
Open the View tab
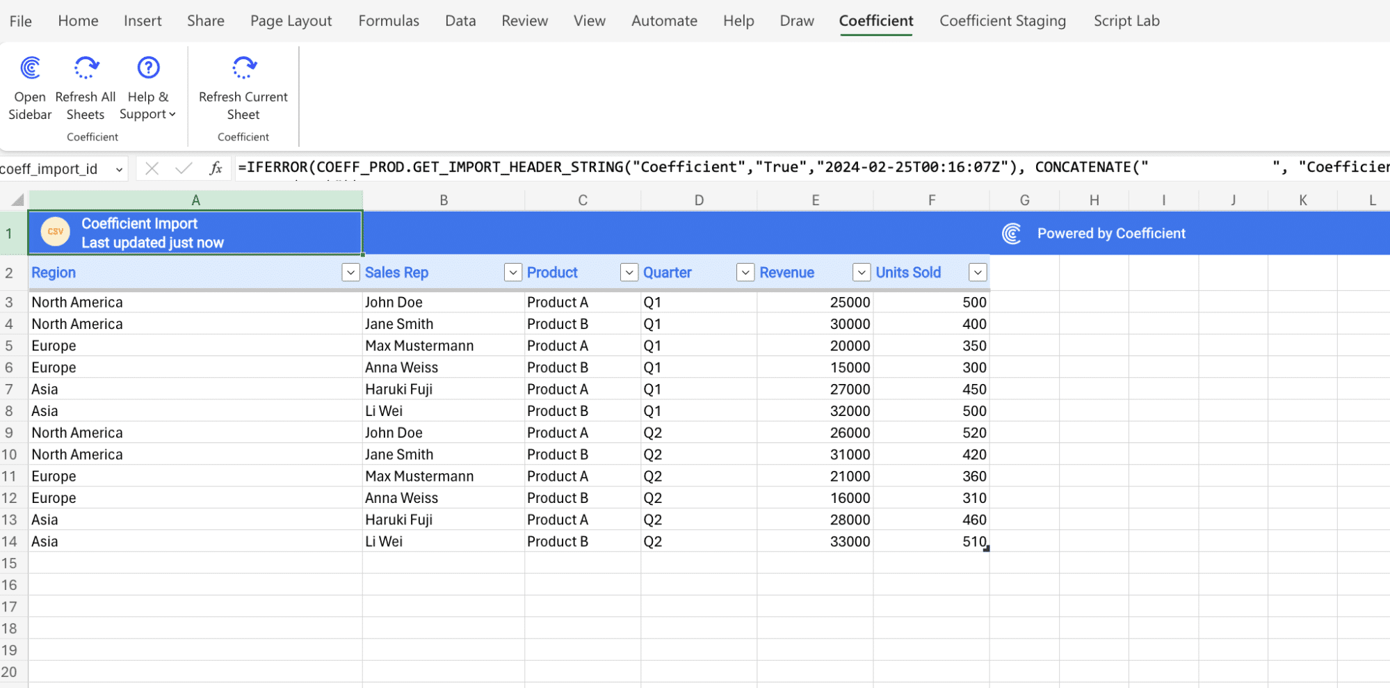coord(589,21)
